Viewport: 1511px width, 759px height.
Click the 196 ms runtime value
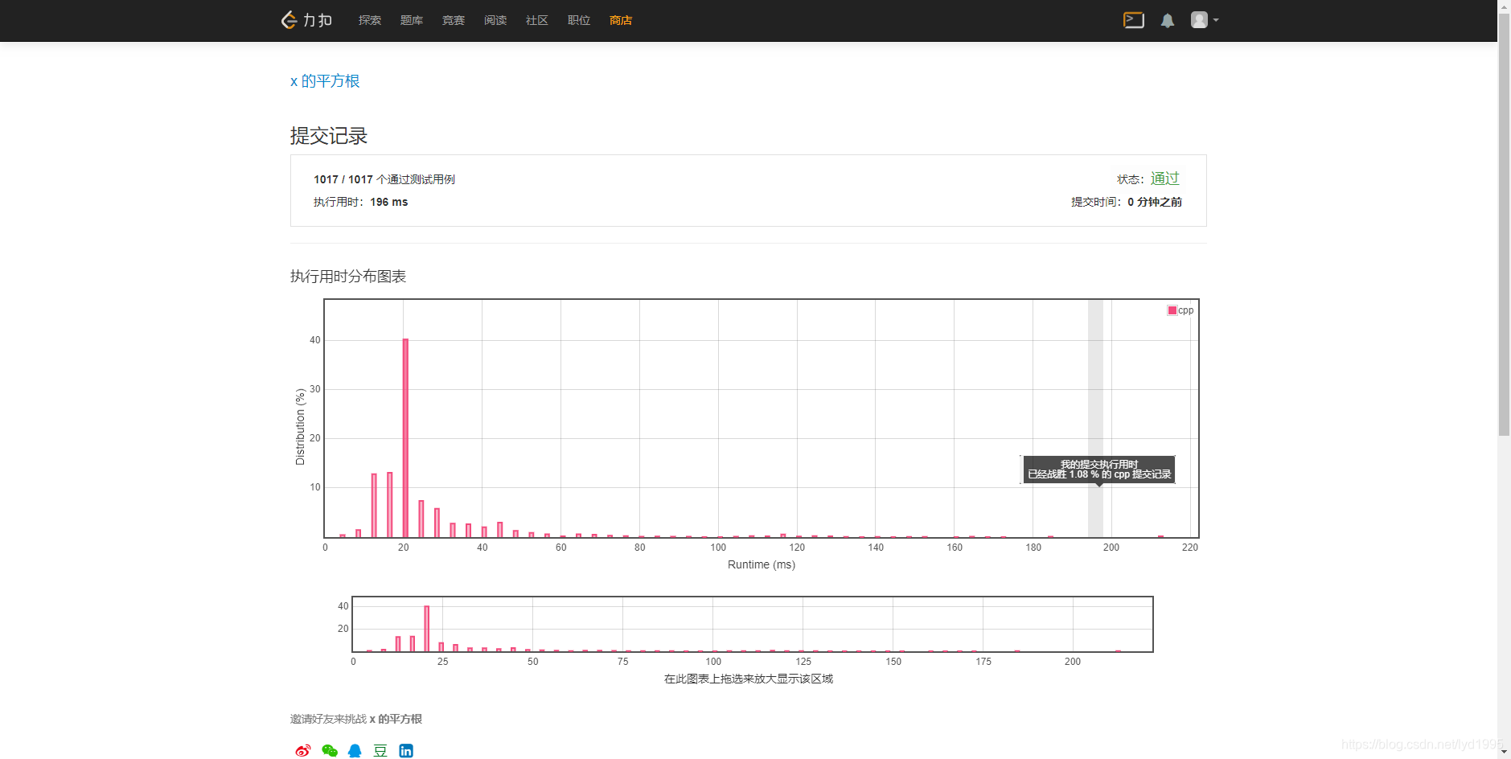(x=389, y=202)
